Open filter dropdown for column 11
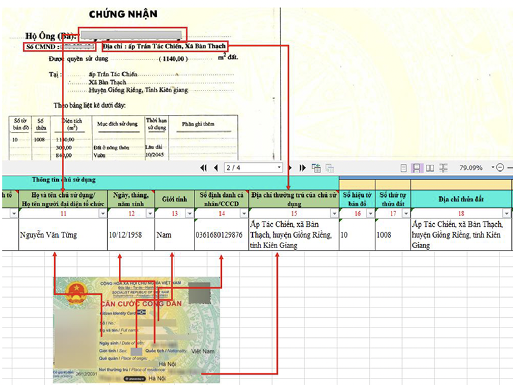The width and height of the screenshot is (517, 385). click(103, 214)
